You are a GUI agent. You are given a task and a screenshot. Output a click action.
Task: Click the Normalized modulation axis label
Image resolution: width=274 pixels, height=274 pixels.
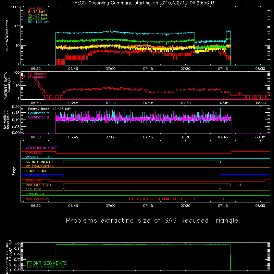tap(7, 120)
